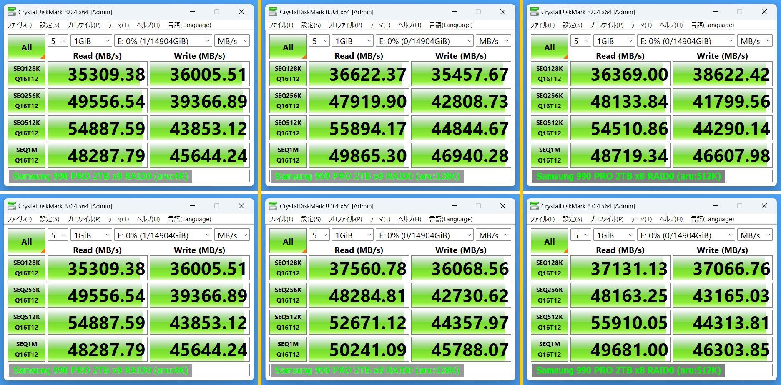781x385 pixels.
Task: Click CrystalDiskMark title icon in bottom-right window
Action: 535,206
